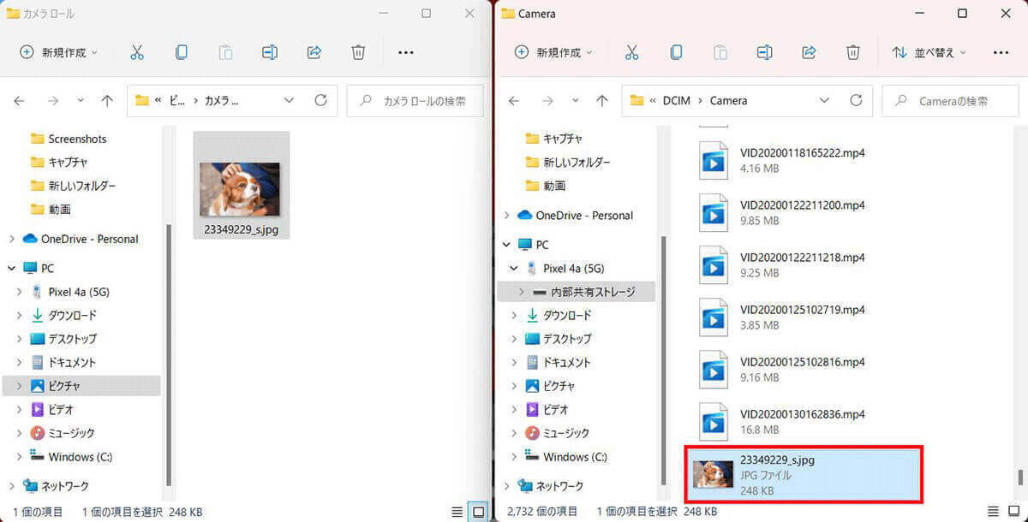
Task: Expand OneDrive - Personal in カメラ ロール window
Action: 12,240
